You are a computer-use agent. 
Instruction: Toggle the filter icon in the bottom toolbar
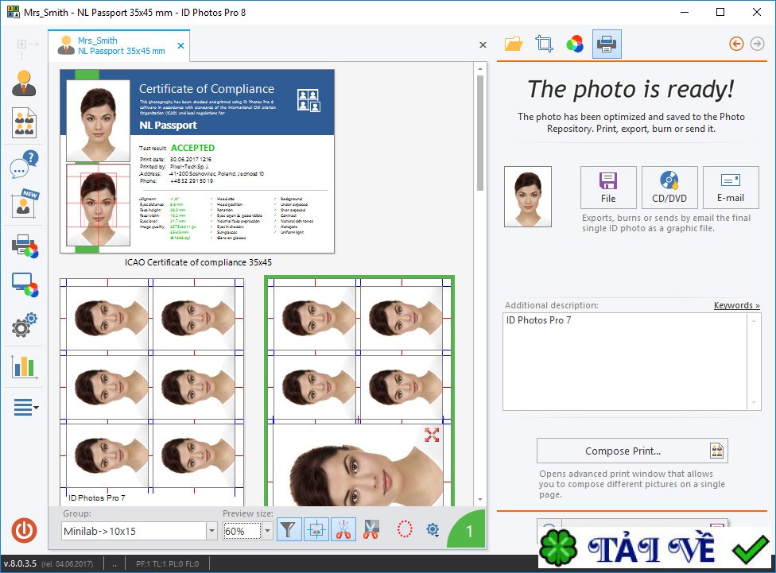[x=291, y=529]
